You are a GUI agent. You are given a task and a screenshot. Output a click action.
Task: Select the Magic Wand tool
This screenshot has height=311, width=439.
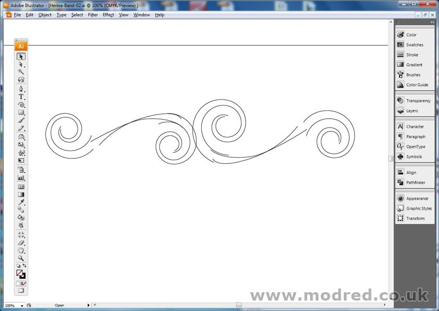pyautogui.click(x=20, y=72)
